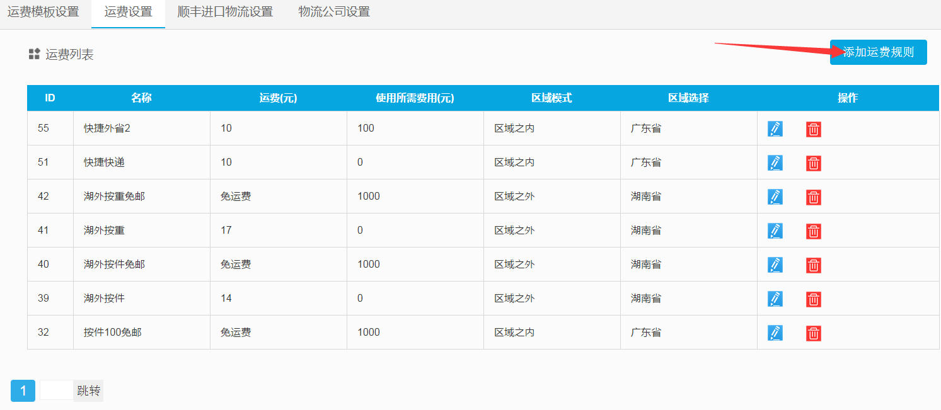The image size is (941, 410).
Task: Click trash icon for 快捷快递 row
Action: (814, 163)
